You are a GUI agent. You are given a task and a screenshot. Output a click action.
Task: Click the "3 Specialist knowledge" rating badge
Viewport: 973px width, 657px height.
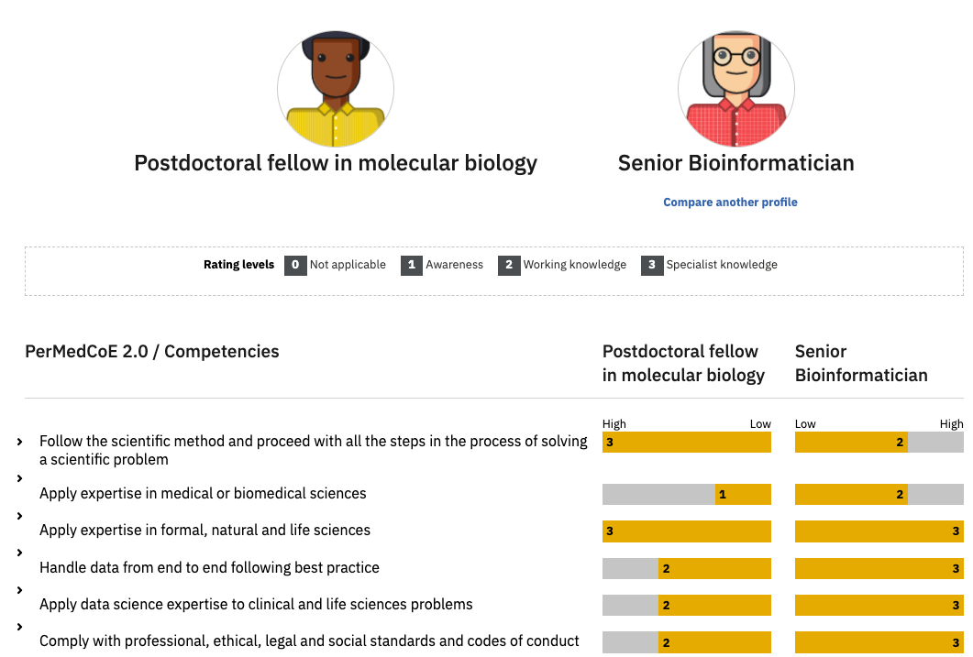[652, 265]
